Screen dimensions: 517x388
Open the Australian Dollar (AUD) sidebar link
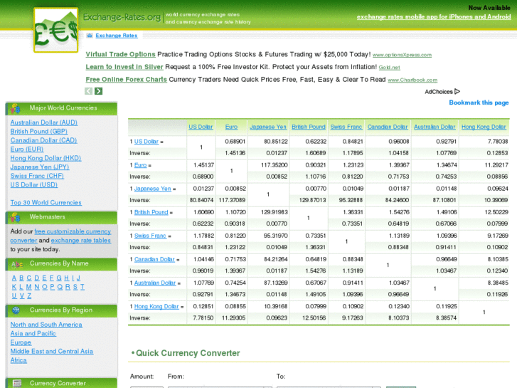[44, 122]
